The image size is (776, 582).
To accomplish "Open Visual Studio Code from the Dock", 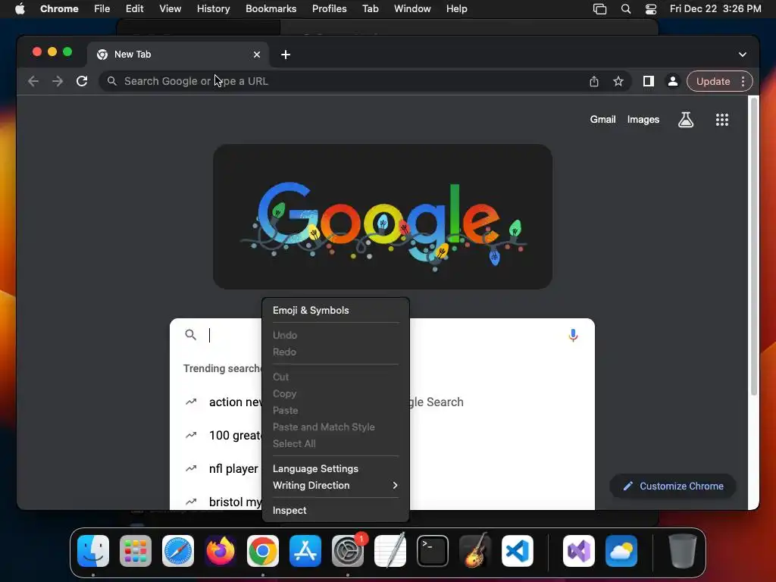I will point(517,550).
